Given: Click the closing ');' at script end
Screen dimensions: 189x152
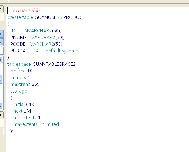Looking at the screenshot, I should pos(12,131).
